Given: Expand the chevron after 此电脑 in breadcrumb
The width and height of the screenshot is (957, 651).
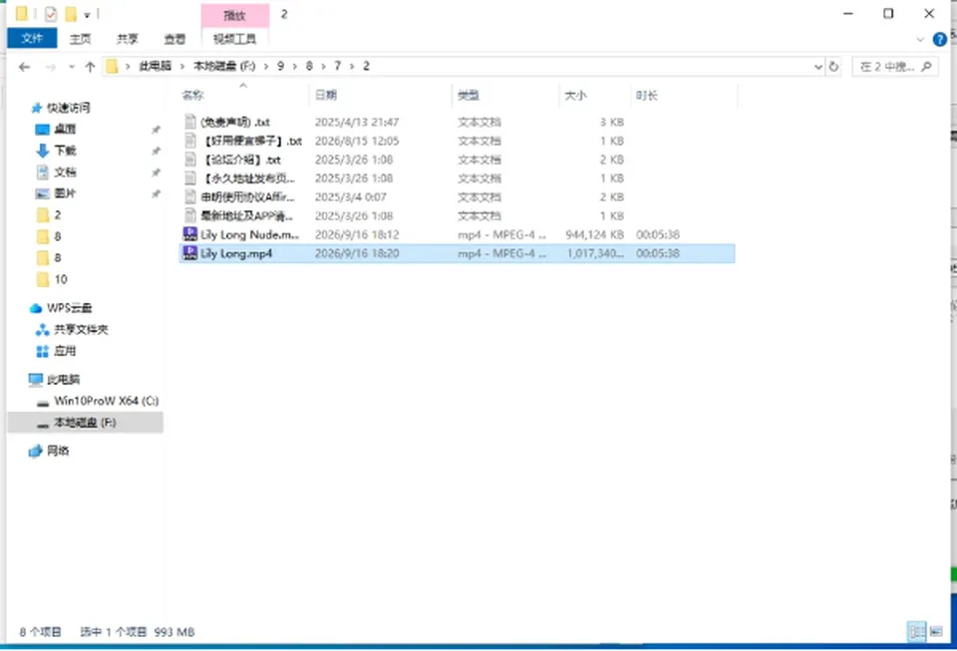Looking at the screenshot, I should point(181,67).
